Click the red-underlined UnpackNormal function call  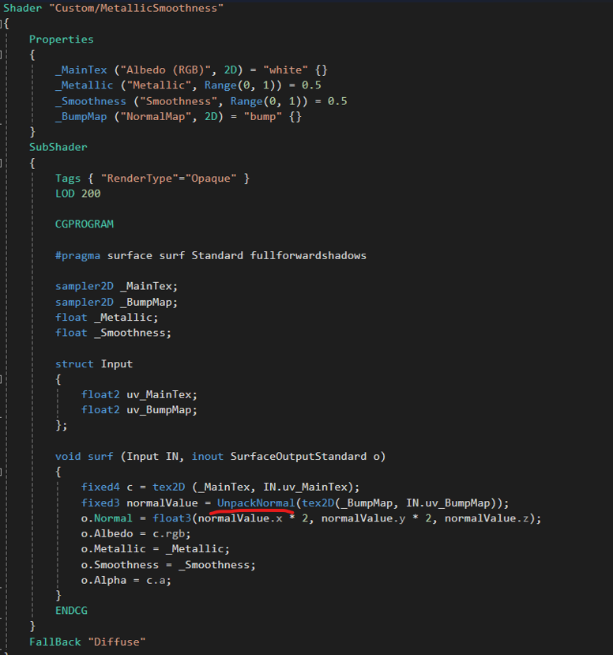pyautogui.click(x=256, y=503)
